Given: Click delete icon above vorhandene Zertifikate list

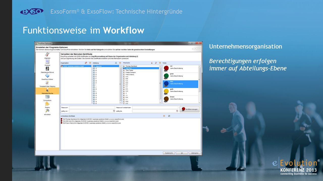Looking at the screenshot, I should [164, 116].
